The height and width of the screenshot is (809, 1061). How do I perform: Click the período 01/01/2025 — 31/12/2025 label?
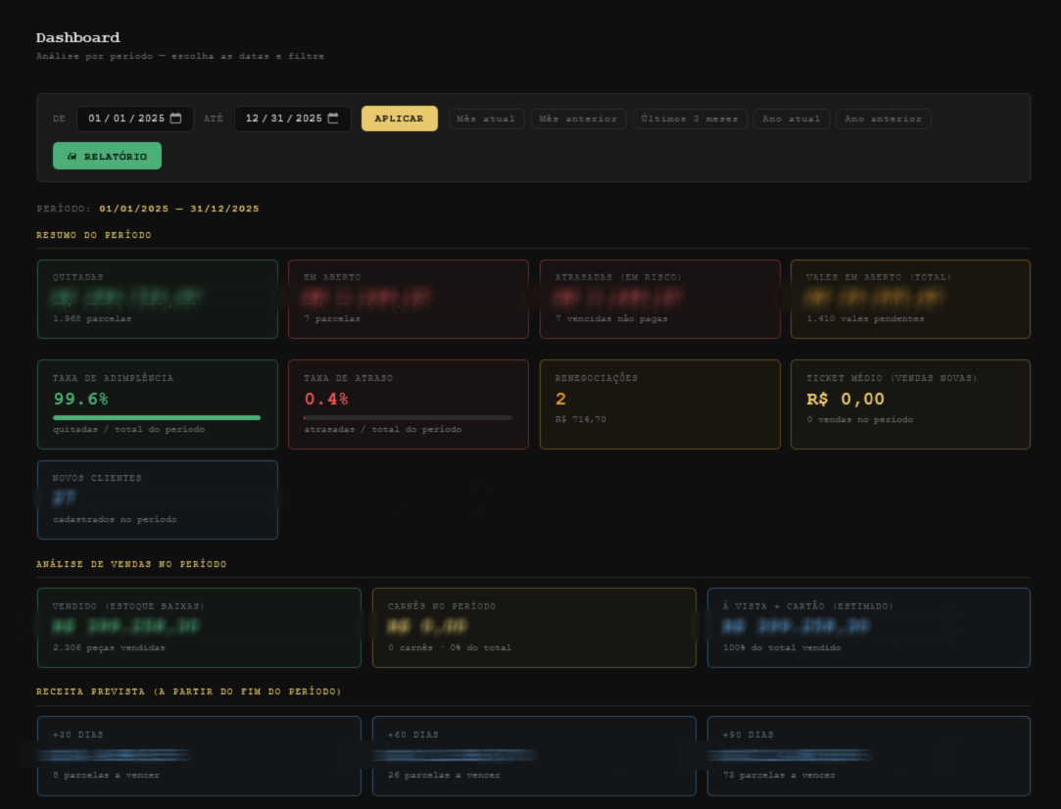tap(179, 209)
